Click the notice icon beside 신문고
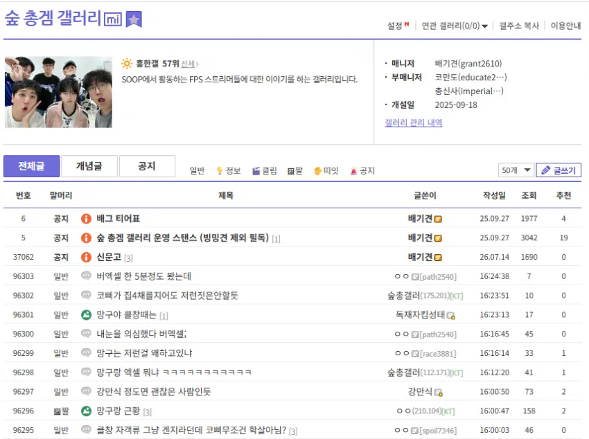The image size is (589, 439). pyautogui.click(x=86, y=257)
